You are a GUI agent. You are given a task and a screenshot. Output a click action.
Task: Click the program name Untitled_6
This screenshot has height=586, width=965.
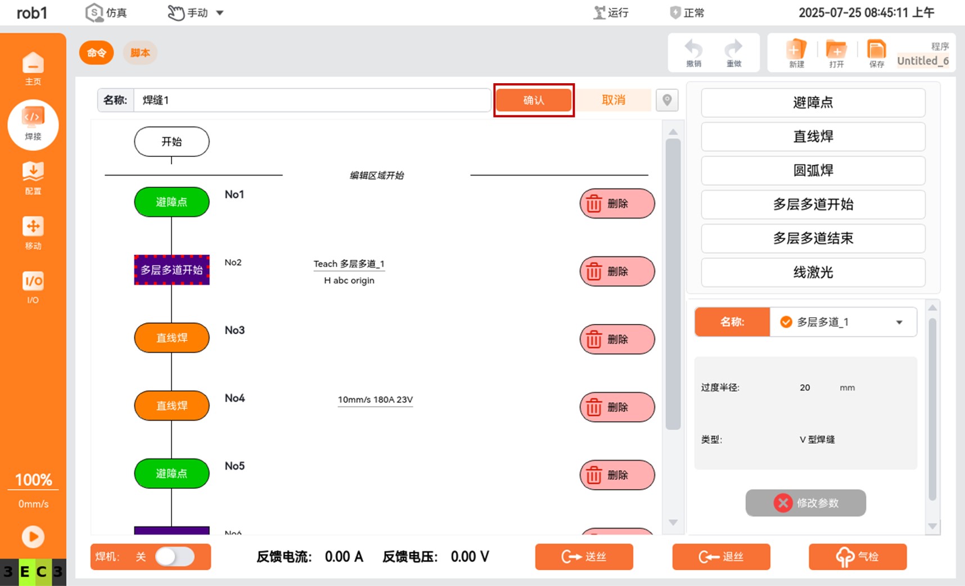(923, 61)
